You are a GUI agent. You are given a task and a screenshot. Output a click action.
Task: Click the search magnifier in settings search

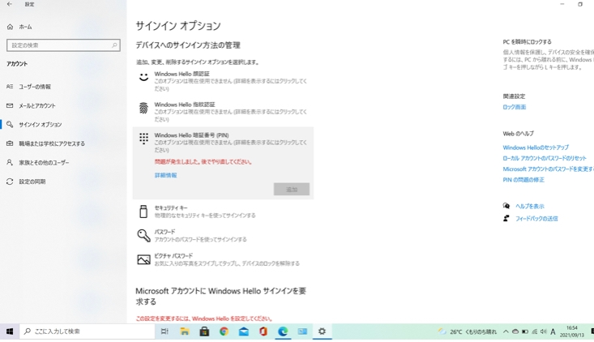tap(114, 45)
